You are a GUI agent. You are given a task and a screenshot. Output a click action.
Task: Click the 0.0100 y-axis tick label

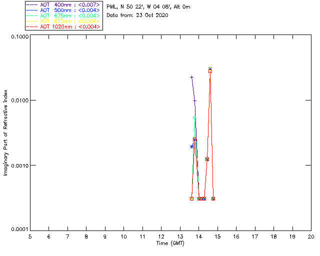point(19,100)
